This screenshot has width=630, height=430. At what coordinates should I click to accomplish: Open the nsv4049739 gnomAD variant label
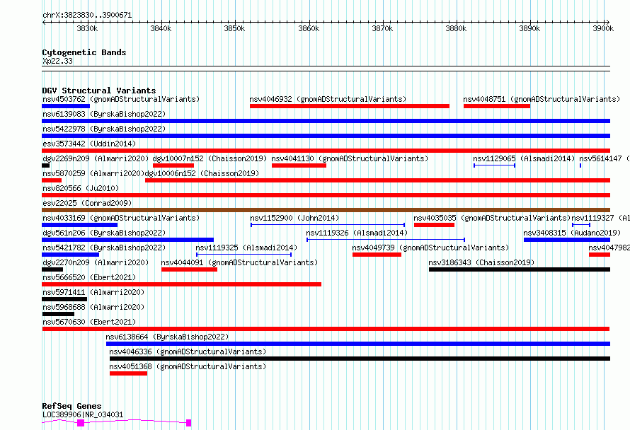point(430,248)
